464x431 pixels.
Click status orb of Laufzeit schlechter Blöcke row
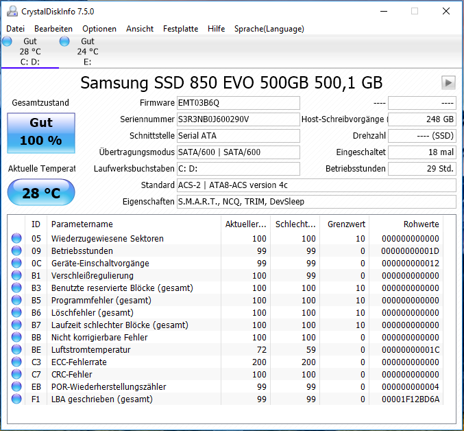pyautogui.click(x=16, y=325)
